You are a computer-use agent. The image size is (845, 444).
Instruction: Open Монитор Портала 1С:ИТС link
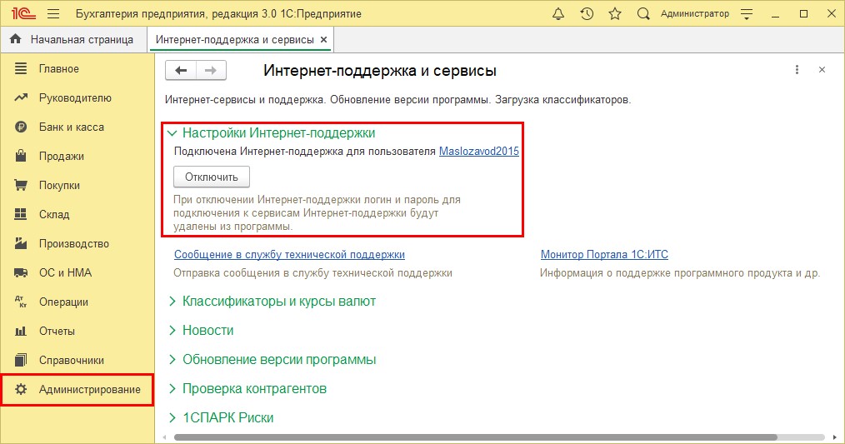tap(604, 254)
